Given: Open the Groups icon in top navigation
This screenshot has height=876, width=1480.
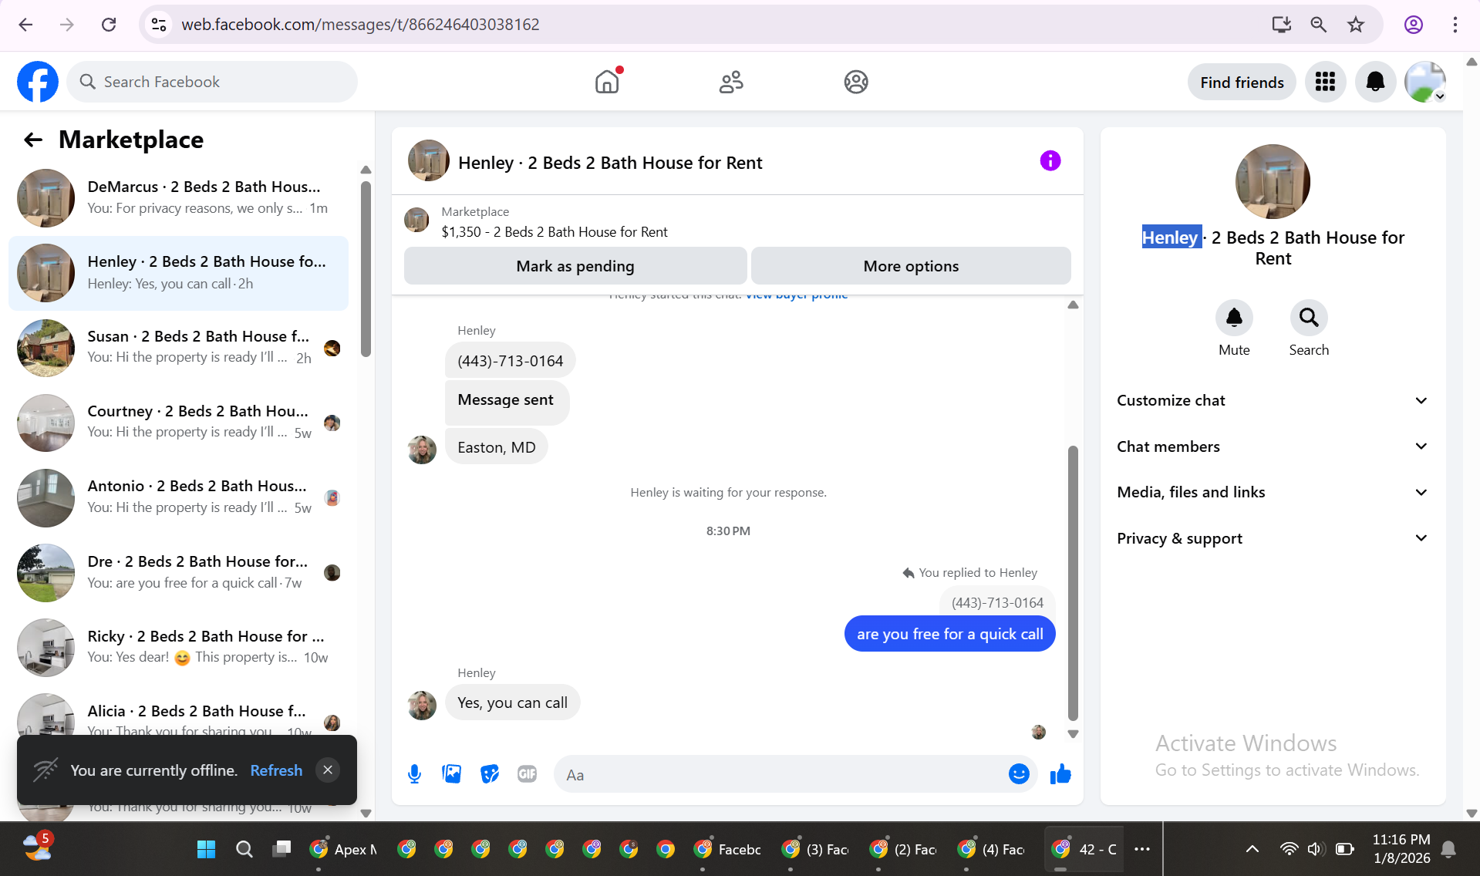Looking at the screenshot, I should coord(856,82).
